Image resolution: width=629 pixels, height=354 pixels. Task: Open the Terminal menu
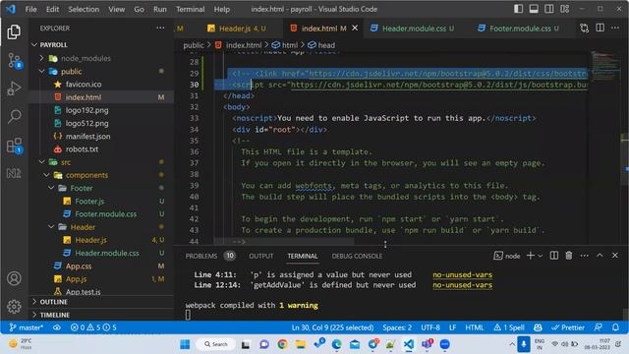pyautogui.click(x=190, y=9)
